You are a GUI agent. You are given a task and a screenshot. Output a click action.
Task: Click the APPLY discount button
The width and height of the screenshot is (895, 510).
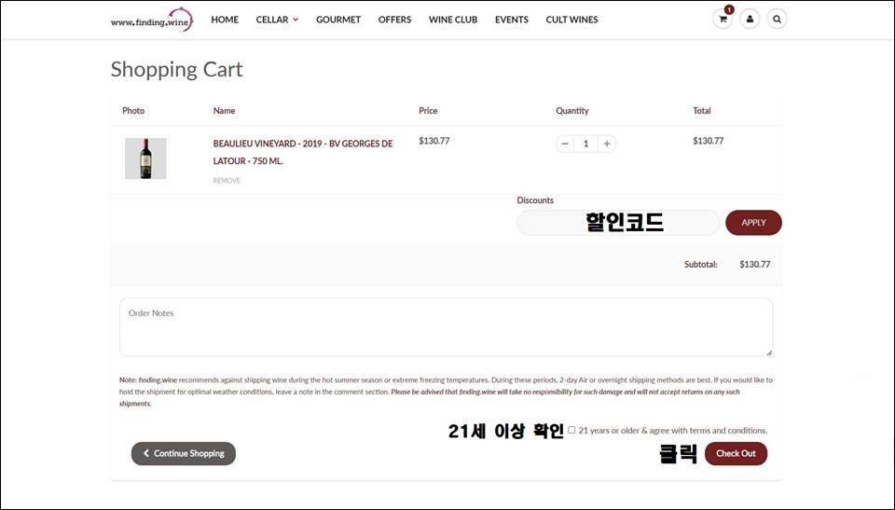click(x=753, y=223)
